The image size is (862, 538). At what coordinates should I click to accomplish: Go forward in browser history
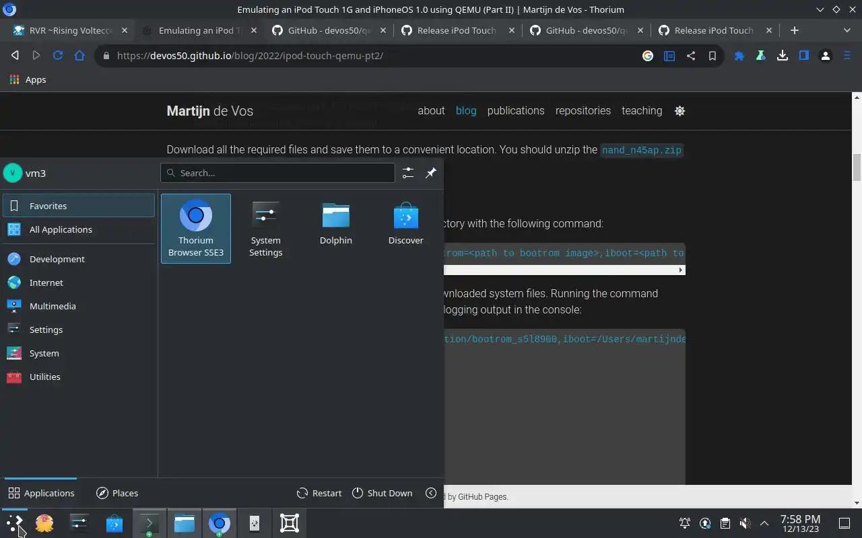36,56
